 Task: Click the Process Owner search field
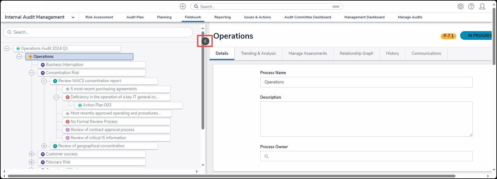tap(366, 156)
